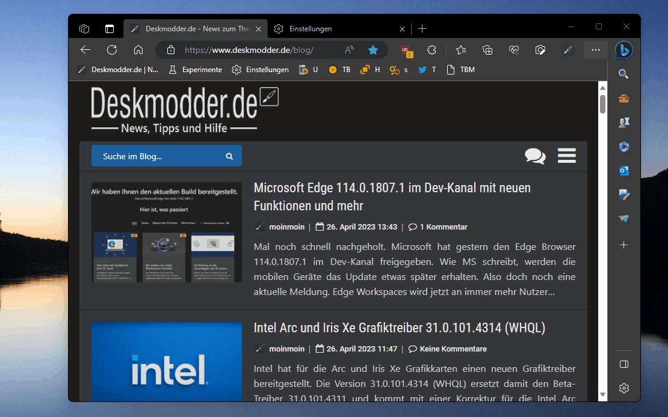Open the Experimente bookmark
The image size is (668, 417).
coord(196,70)
